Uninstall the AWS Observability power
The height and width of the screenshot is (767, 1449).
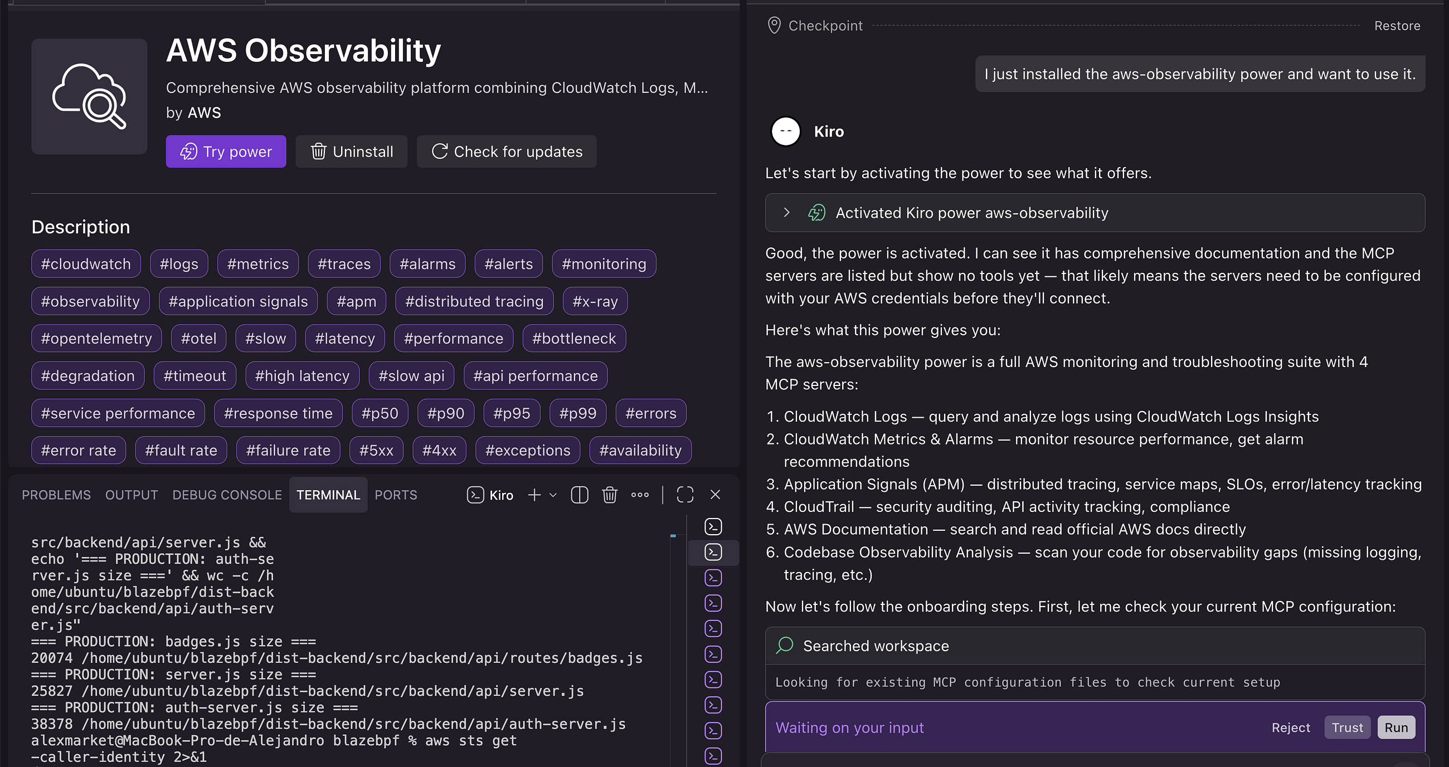click(x=351, y=152)
